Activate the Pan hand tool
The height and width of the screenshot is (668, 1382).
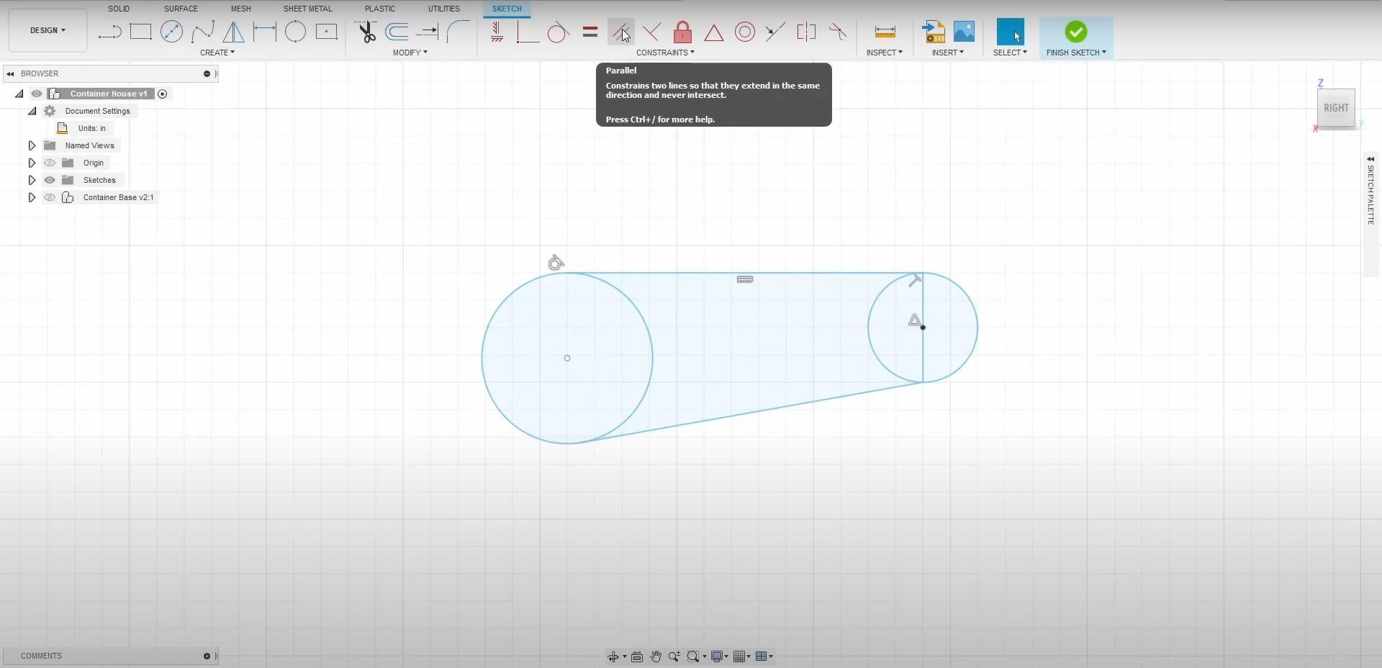656,656
